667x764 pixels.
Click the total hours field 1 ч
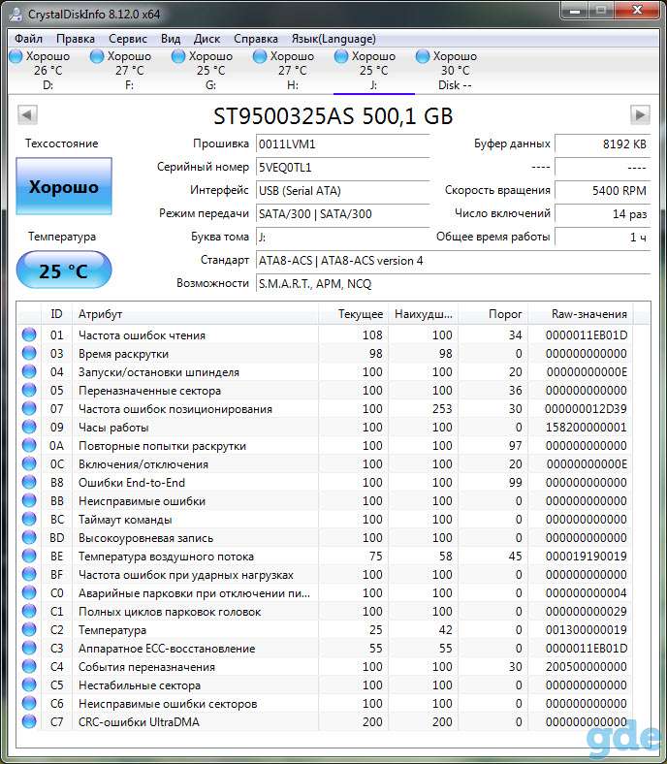click(603, 238)
